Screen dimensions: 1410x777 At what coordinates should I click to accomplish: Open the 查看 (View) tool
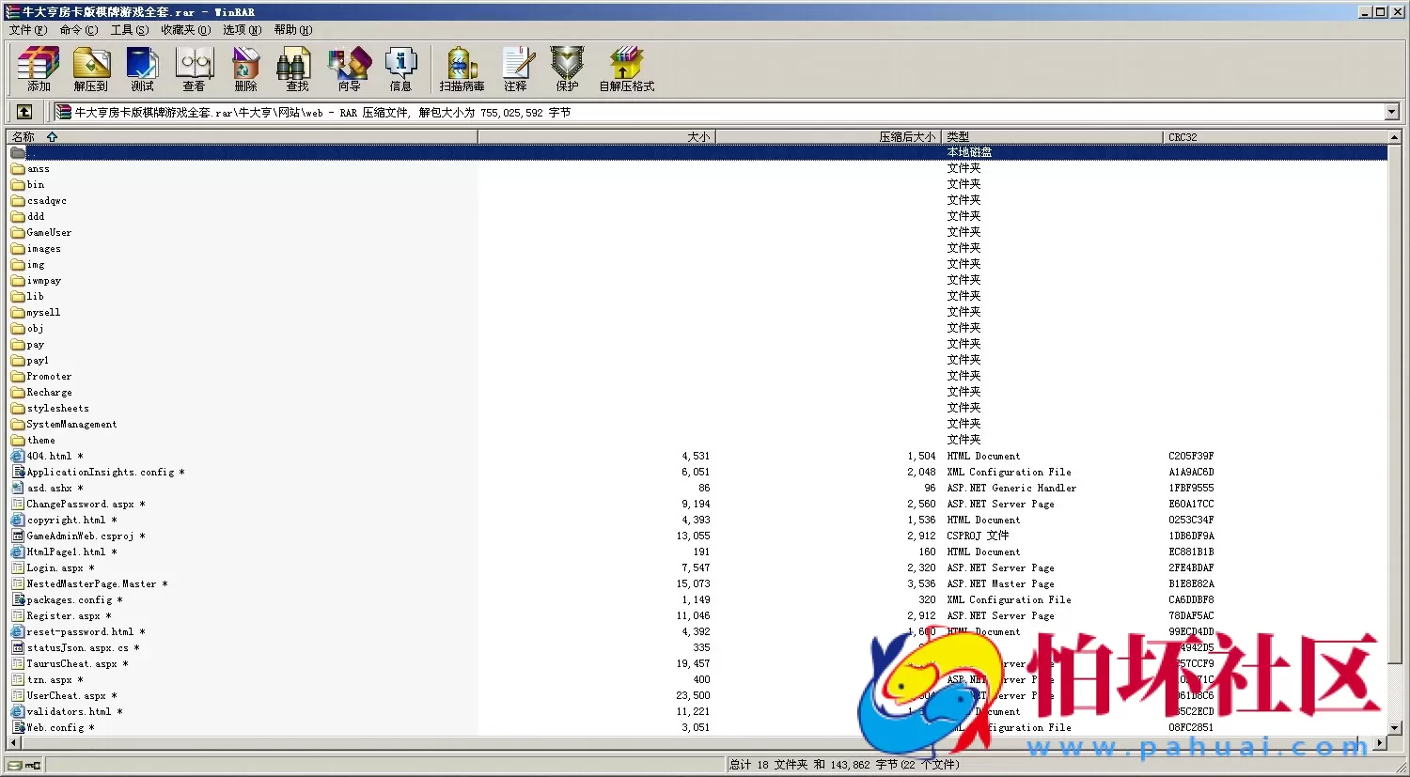point(194,69)
